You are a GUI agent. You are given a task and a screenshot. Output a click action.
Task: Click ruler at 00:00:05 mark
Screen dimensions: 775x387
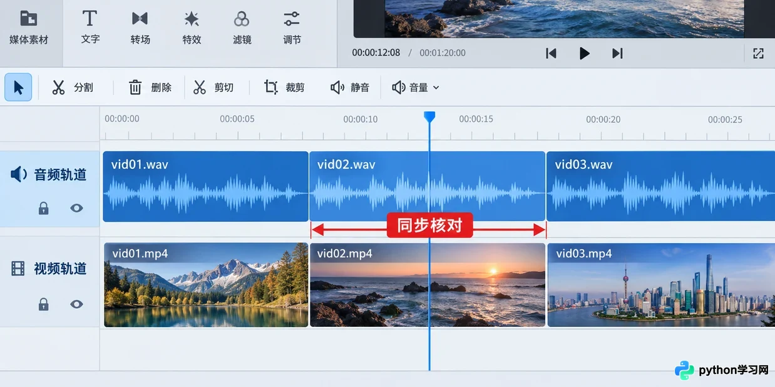click(x=237, y=119)
